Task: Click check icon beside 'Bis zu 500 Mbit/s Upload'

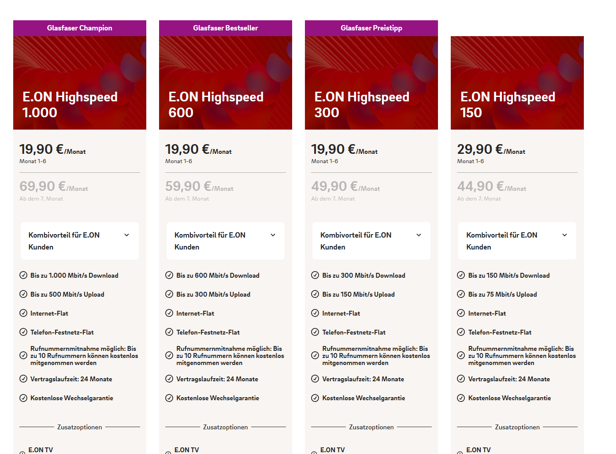Action: 23,294
